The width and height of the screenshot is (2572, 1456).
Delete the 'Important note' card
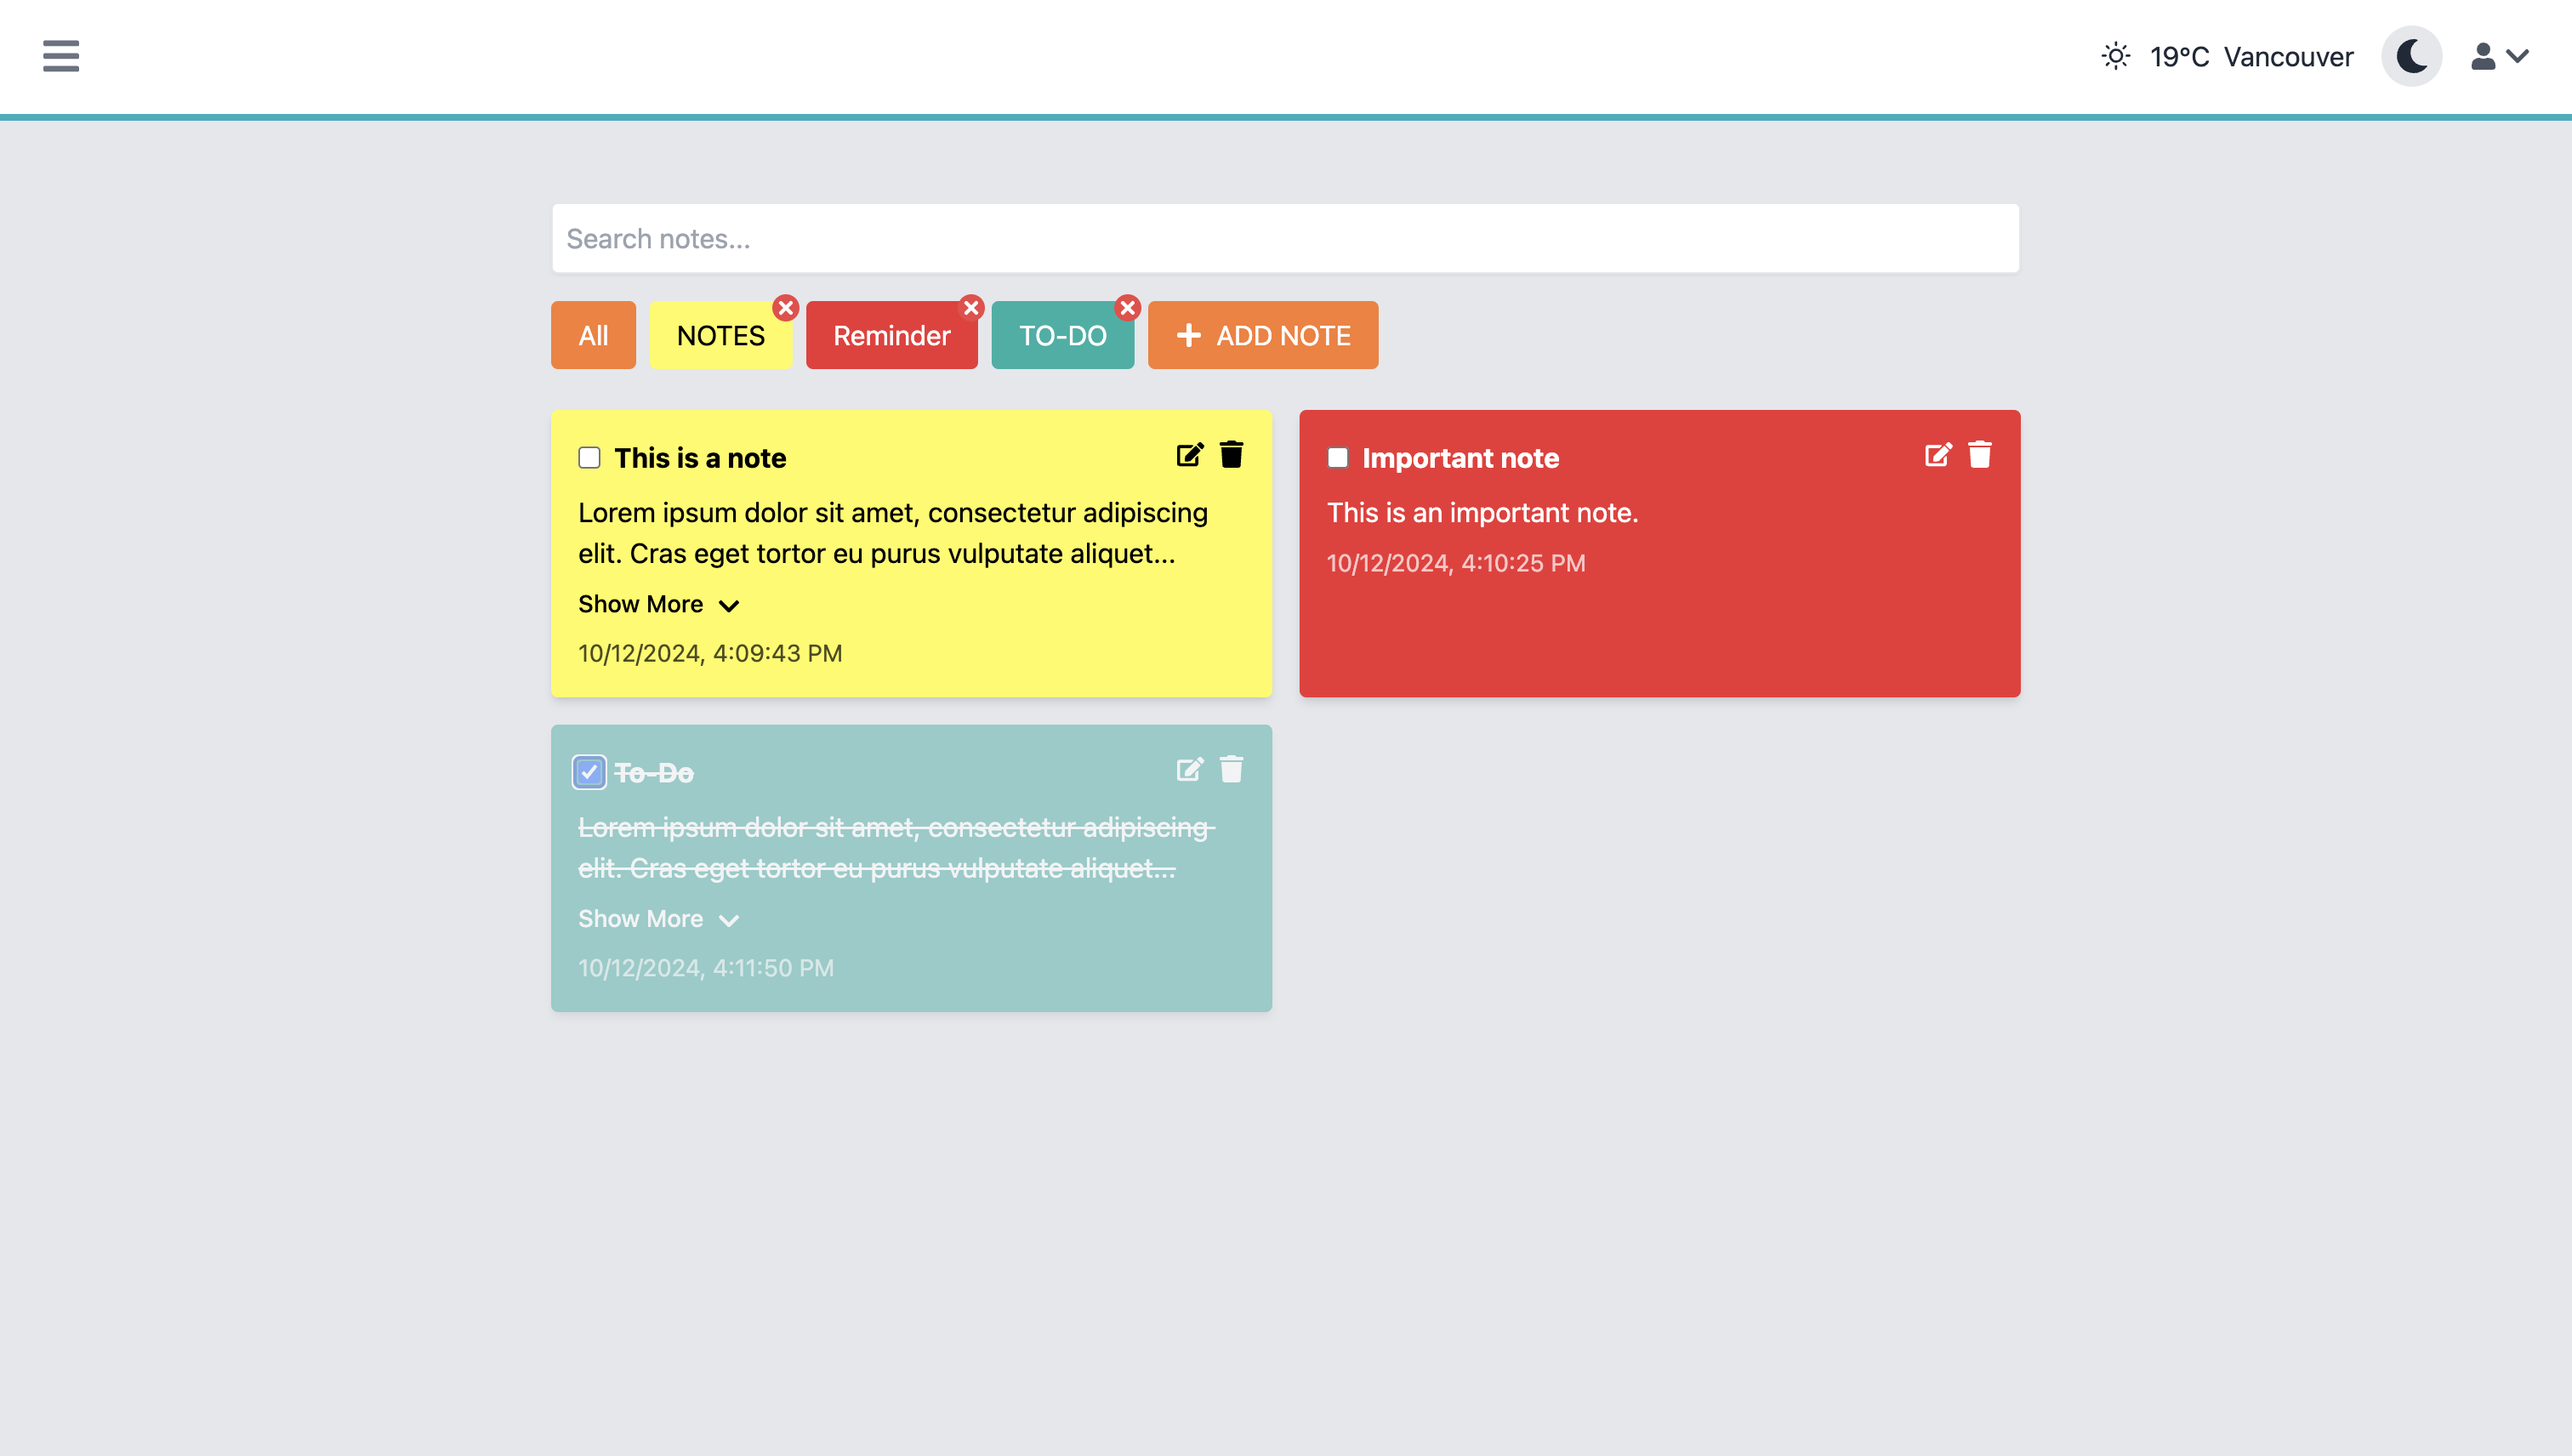pos(1979,455)
